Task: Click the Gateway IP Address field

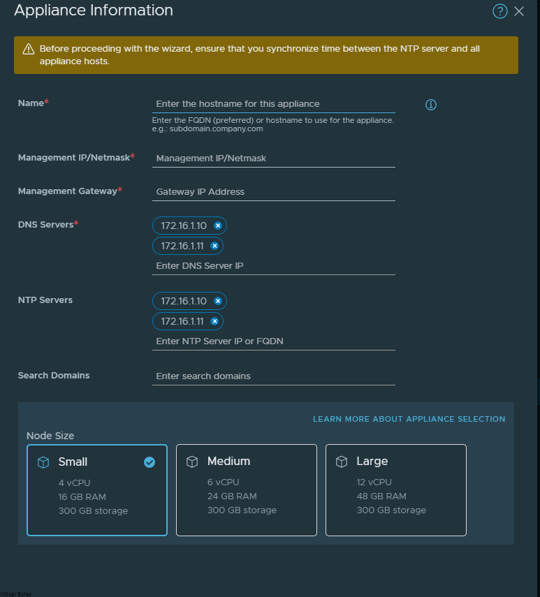Action: (x=273, y=192)
